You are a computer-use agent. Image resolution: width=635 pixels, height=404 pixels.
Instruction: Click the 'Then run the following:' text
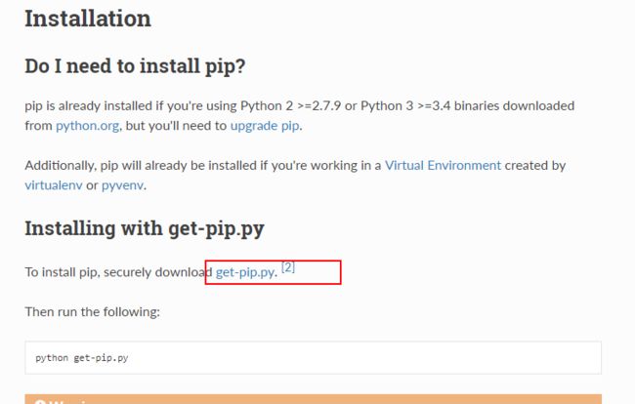click(x=93, y=312)
